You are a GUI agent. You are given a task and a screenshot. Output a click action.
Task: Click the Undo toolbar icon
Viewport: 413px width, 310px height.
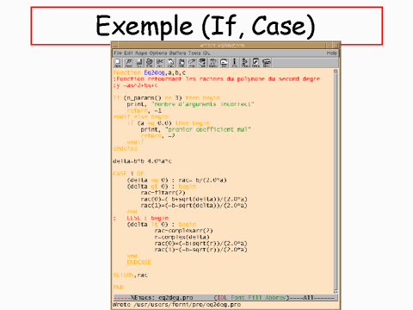[x=192, y=63]
